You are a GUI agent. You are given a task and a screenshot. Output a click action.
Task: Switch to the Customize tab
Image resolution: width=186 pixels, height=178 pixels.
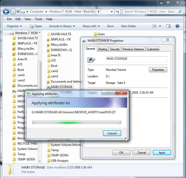point(153,49)
